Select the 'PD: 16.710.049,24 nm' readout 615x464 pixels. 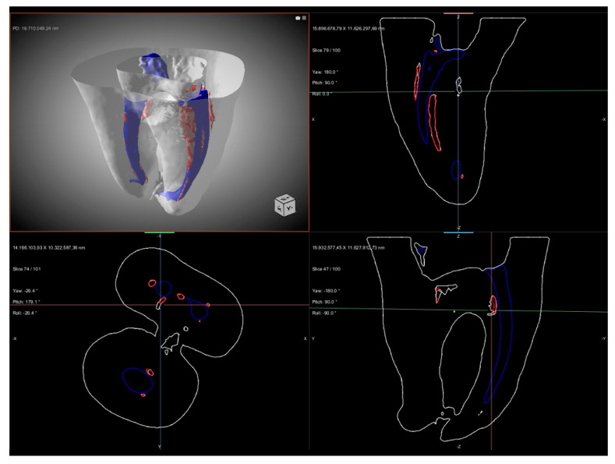(x=35, y=29)
